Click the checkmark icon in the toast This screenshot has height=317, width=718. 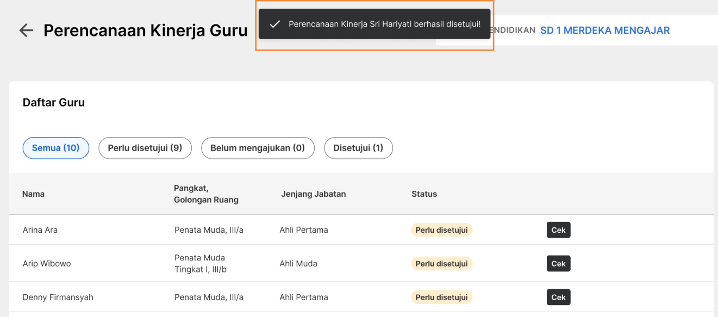tap(275, 24)
